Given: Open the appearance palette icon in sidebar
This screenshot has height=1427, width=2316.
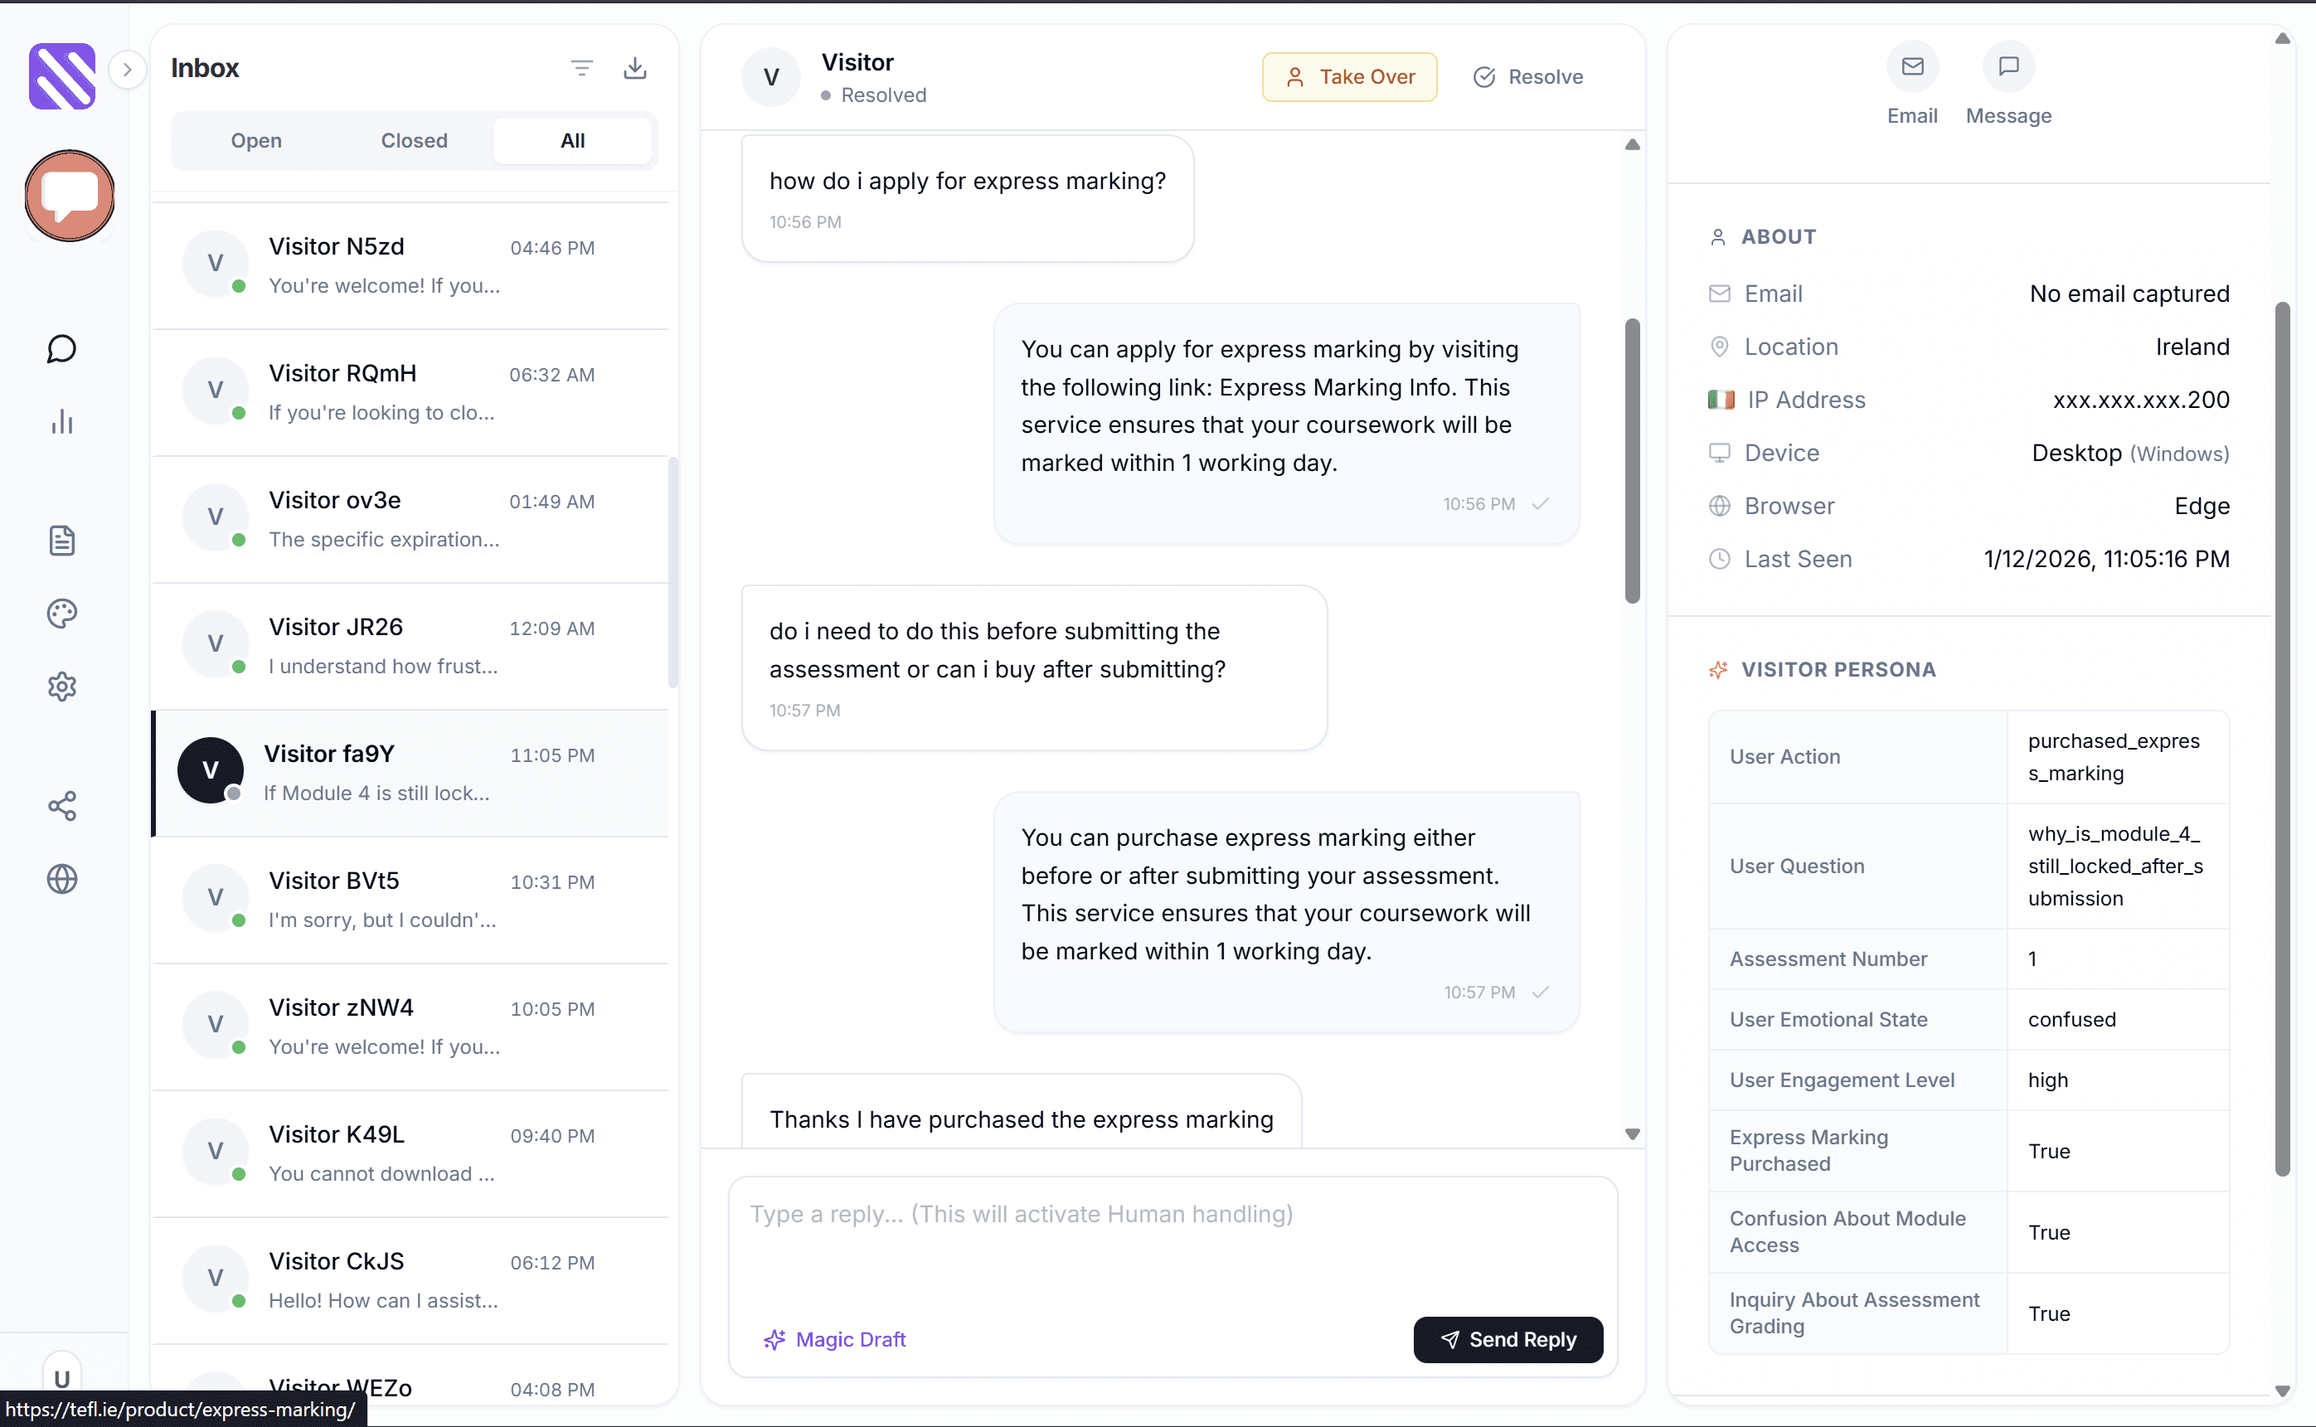Looking at the screenshot, I should pyautogui.click(x=62, y=614).
